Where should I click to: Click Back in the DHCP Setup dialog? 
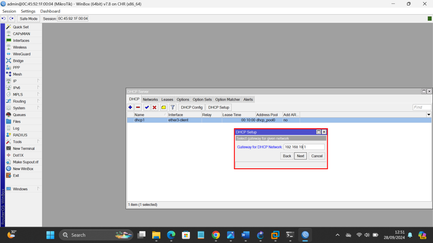tap(287, 156)
